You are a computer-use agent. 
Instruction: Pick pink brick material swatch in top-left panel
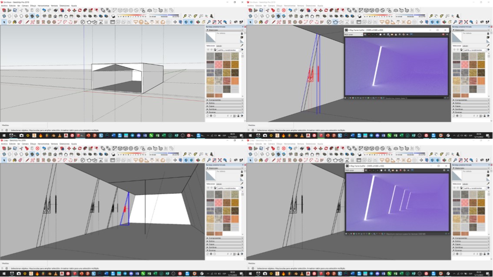pyautogui.click(x=218, y=64)
